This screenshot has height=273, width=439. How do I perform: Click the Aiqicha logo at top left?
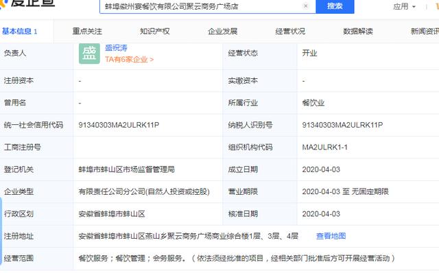pos(27,3)
